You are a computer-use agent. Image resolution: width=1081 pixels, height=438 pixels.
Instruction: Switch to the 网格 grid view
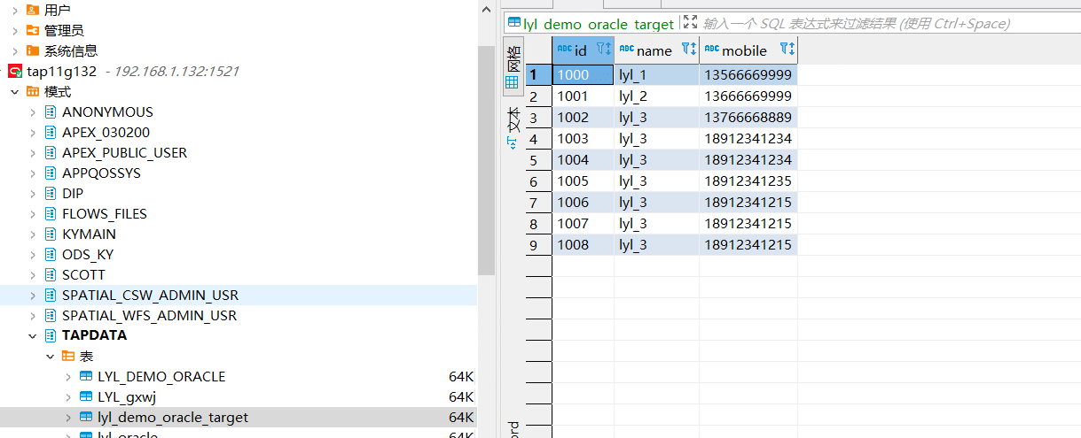click(513, 66)
